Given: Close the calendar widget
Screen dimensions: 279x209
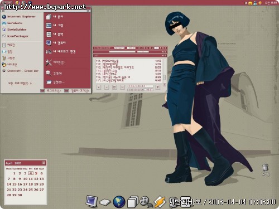Looking at the screenshot, I should 44,163.
